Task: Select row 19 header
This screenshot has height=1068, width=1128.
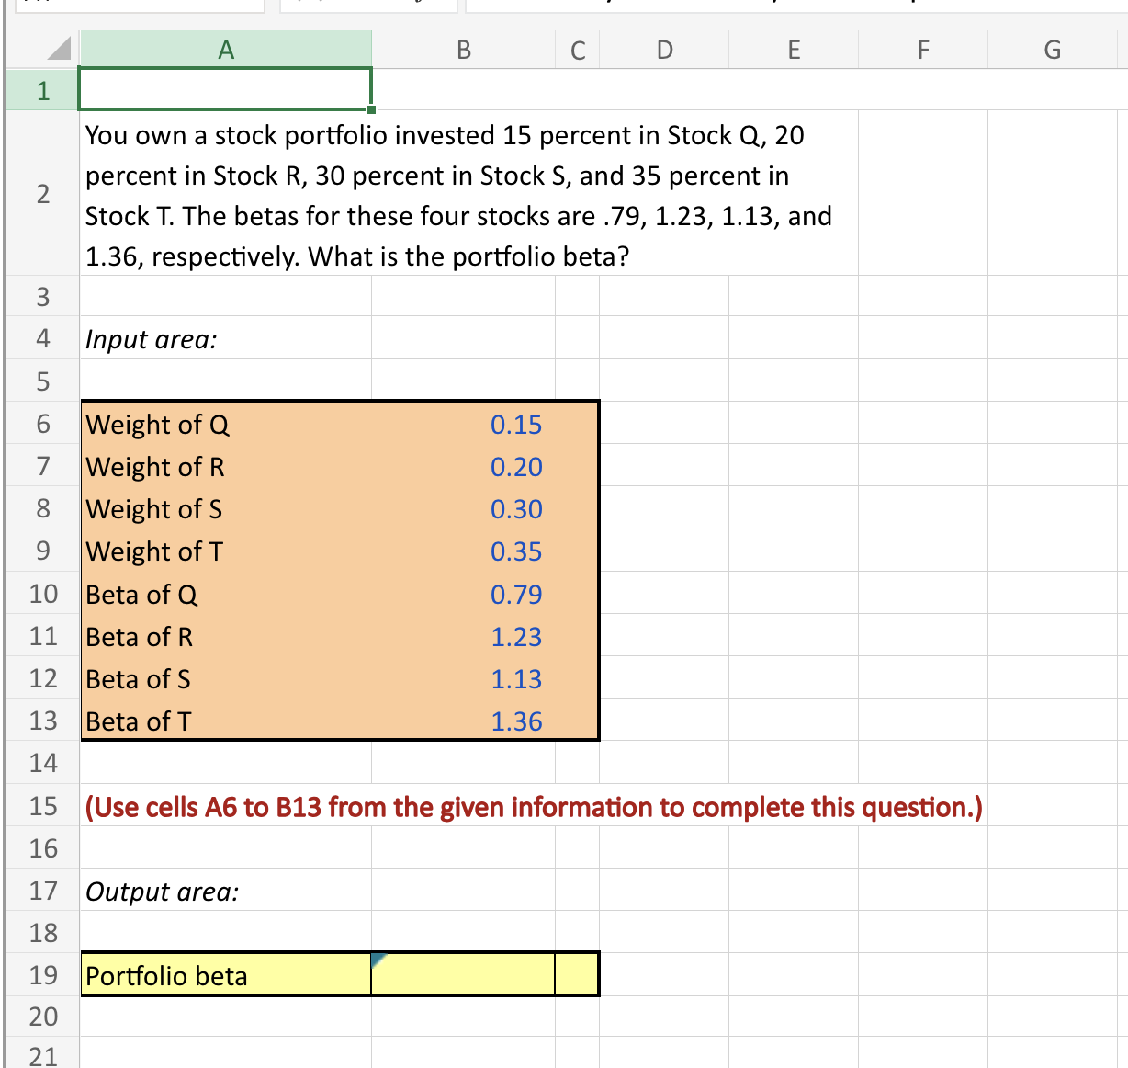Action: pyautogui.click(x=41, y=975)
